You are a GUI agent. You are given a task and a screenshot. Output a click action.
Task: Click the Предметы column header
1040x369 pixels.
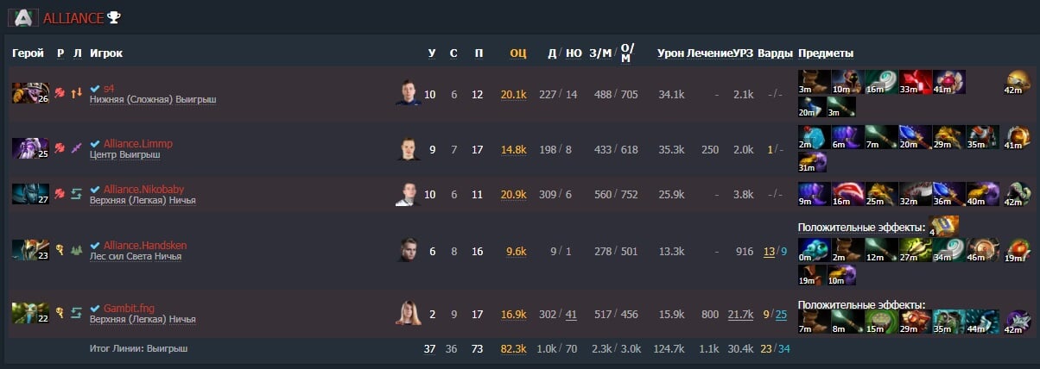[x=826, y=53]
